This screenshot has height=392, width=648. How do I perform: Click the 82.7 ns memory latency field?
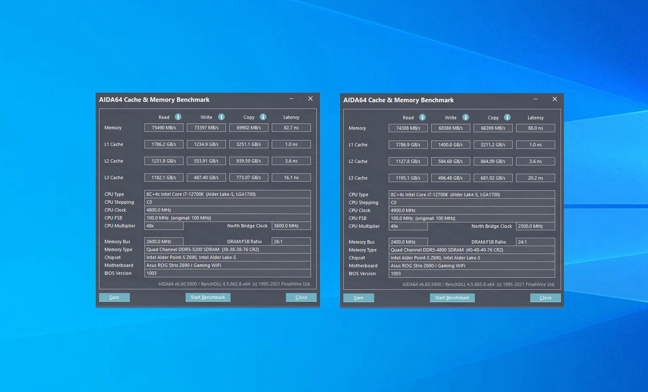292,128
